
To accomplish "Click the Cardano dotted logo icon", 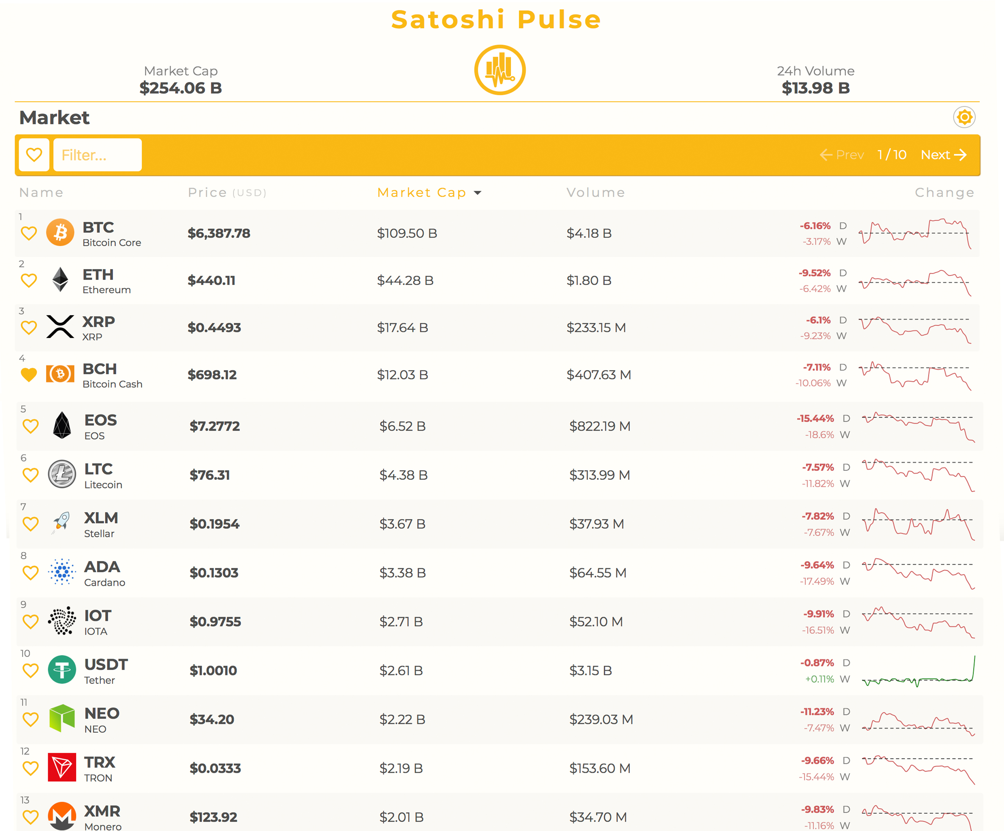I will [62, 571].
